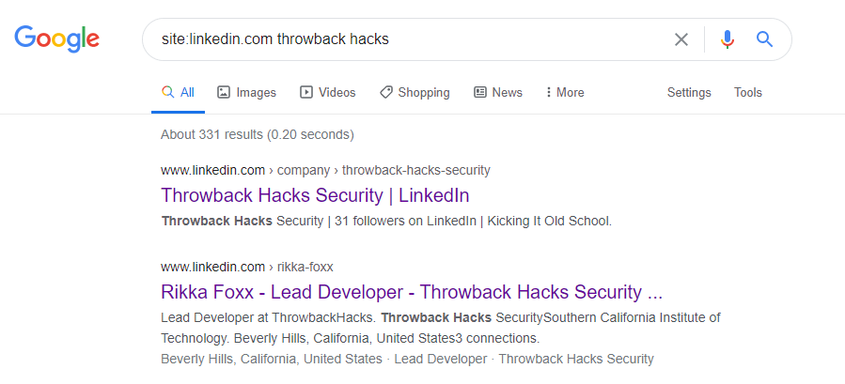Click the blue magnifier search icon
The width and height of the screenshot is (845, 384).
click(x=764, y=39)
